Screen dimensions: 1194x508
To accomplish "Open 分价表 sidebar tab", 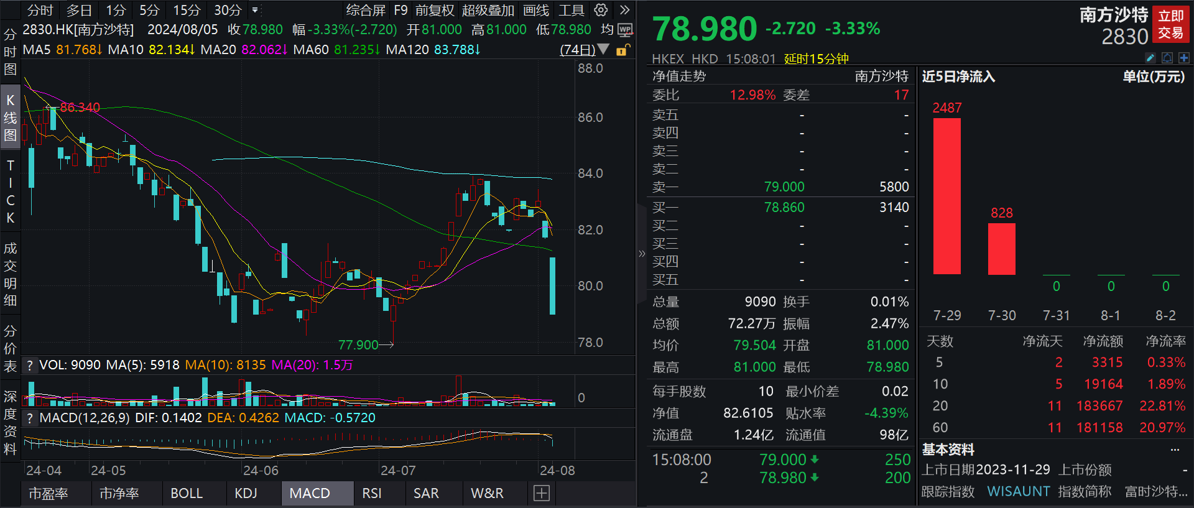I will click(x=10, y=348).
